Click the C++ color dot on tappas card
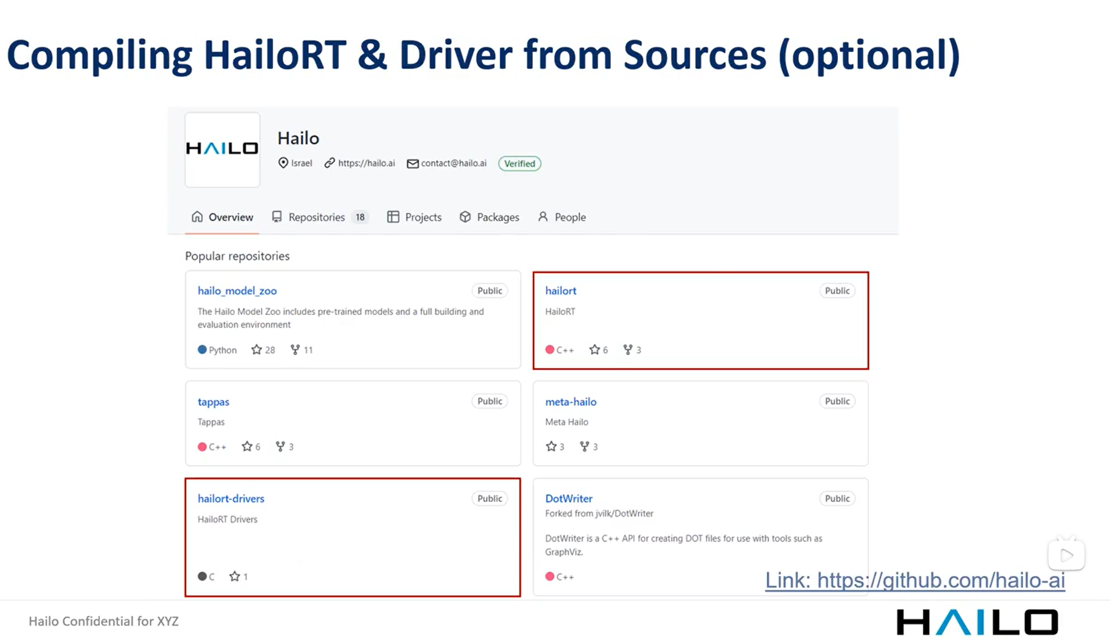Screen dimensions: 1111x641 coord(202,447)
